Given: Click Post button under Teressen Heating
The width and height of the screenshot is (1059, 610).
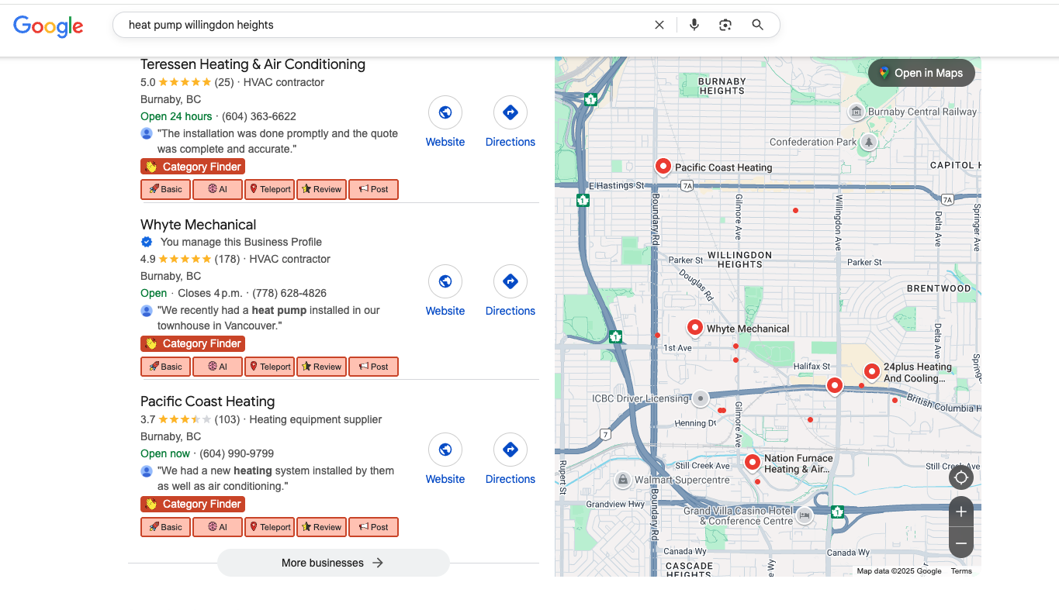Looking at the screenshot, I should coord(373,189).
